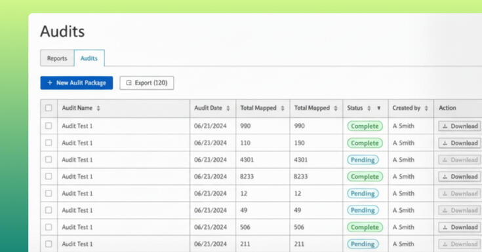Sort by Audit Date column arrows
482x252 pixels.
(228, 108)
